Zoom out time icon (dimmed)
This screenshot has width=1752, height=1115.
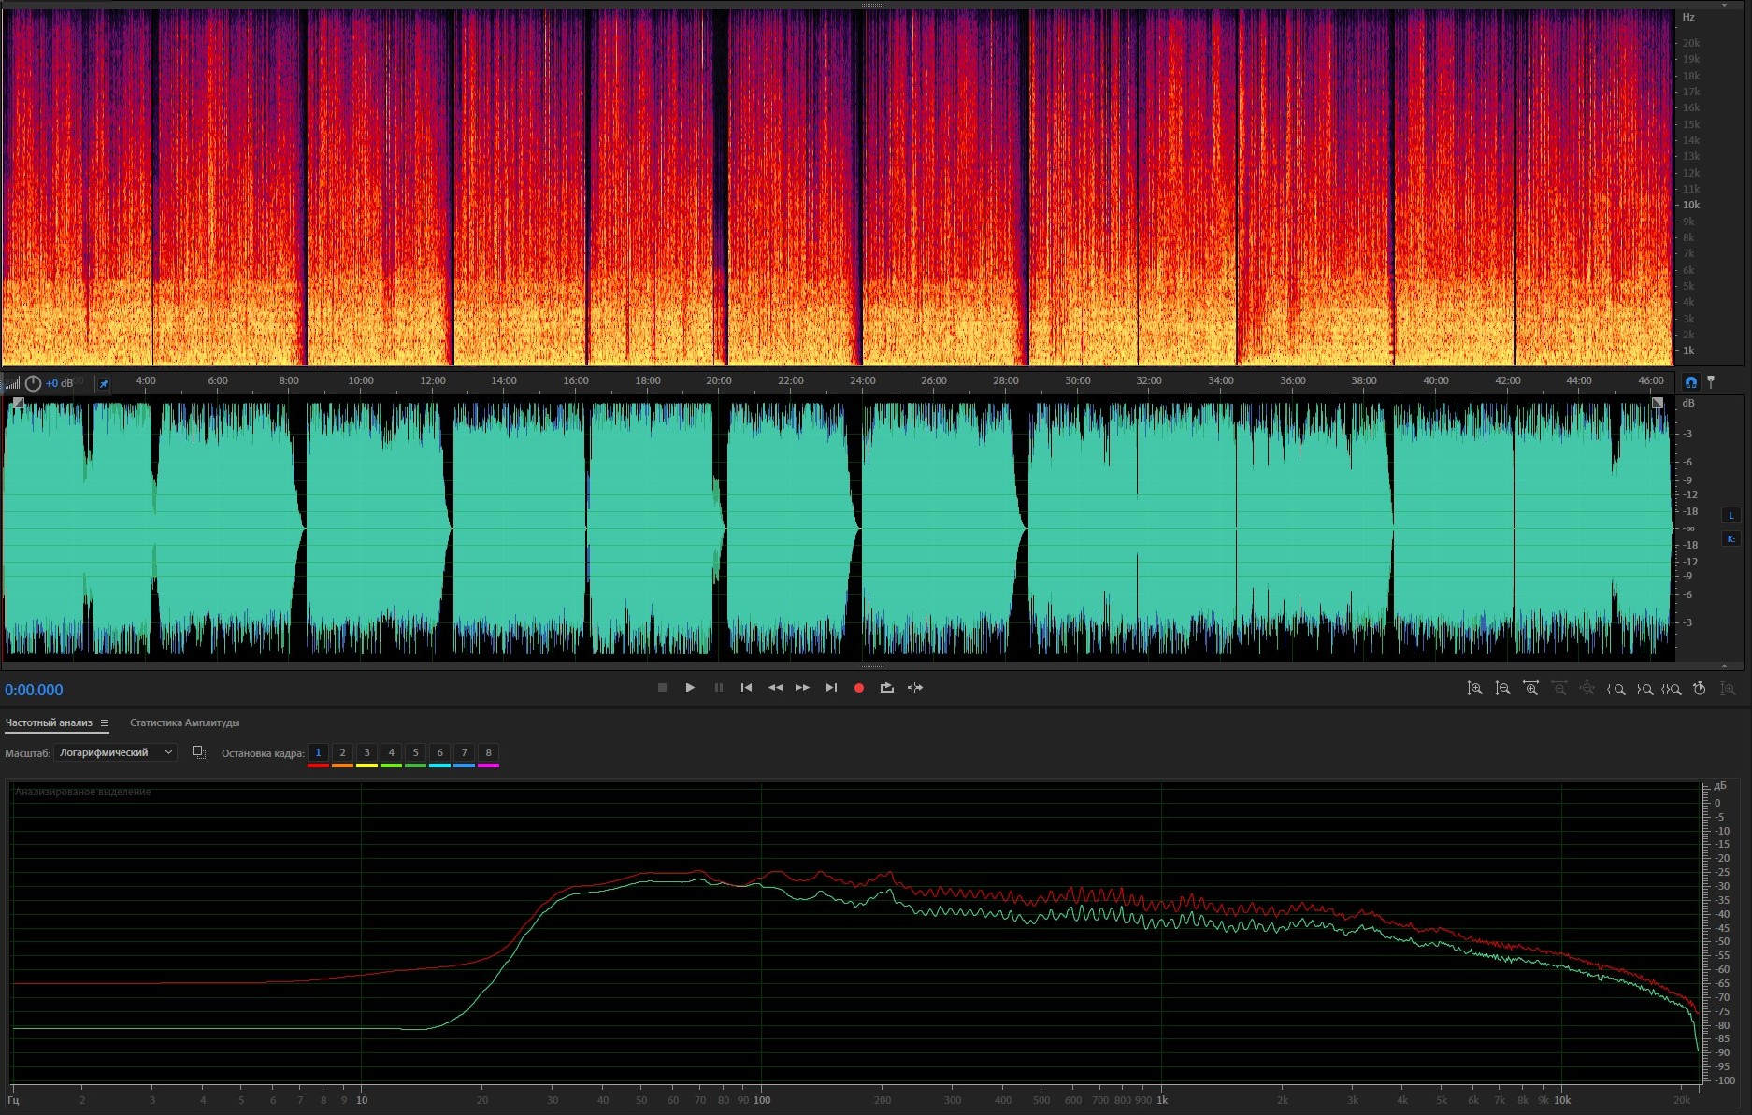pyautogui.click(x=1558, y=689)
